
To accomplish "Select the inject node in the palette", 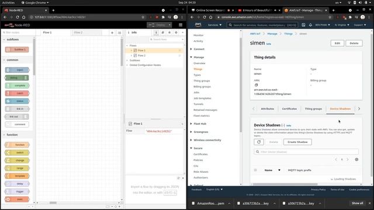I will click(x=17, y=70).
